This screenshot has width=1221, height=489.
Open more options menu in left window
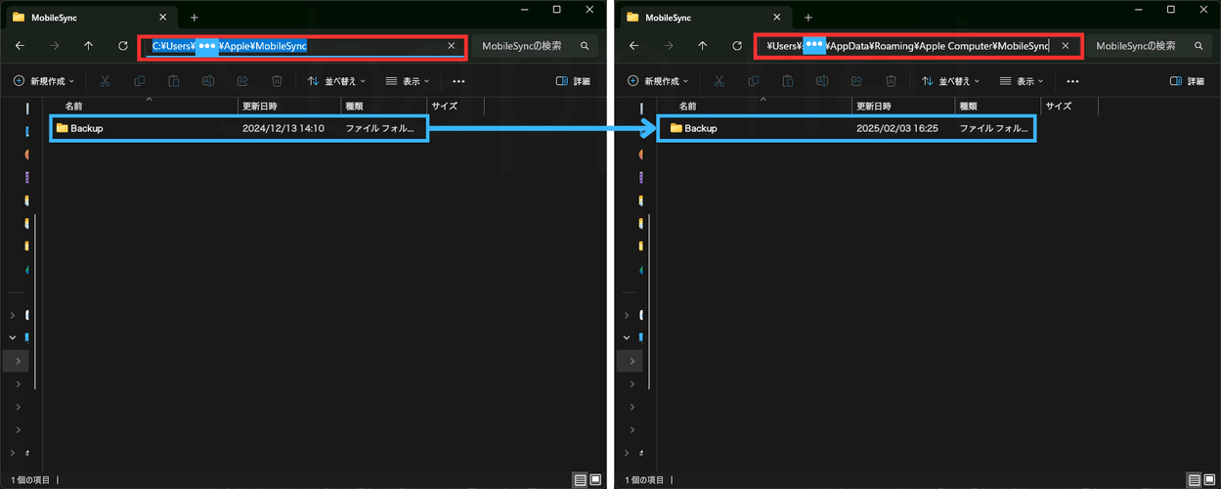click(458, 81)
